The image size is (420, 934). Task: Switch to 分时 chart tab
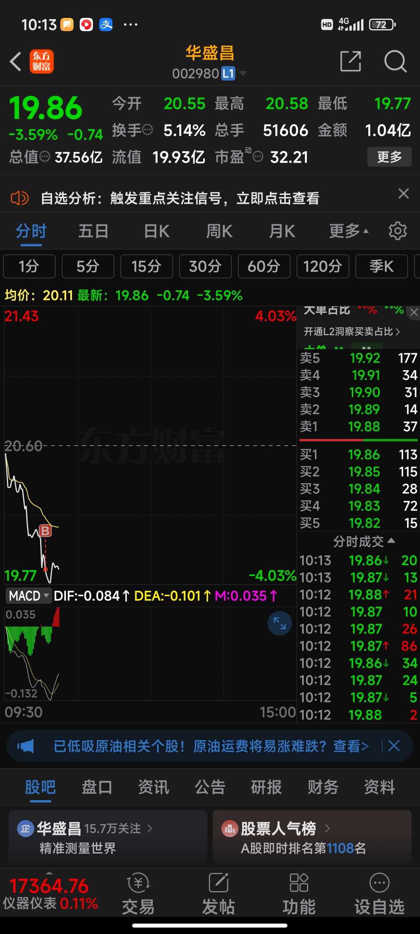click(31, 231)
